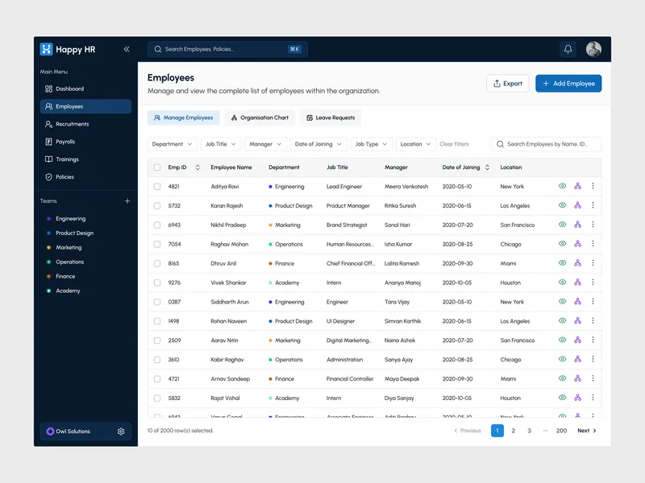Switch to the Organisation Chart tab

click(x=260, y=118)
